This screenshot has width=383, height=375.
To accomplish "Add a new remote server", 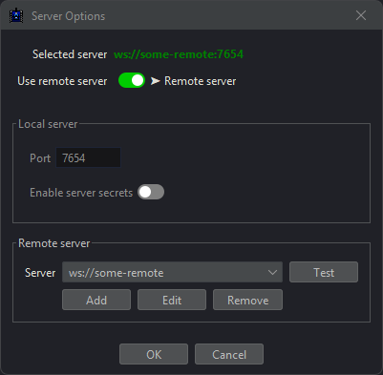I will (x=96, y=300).
